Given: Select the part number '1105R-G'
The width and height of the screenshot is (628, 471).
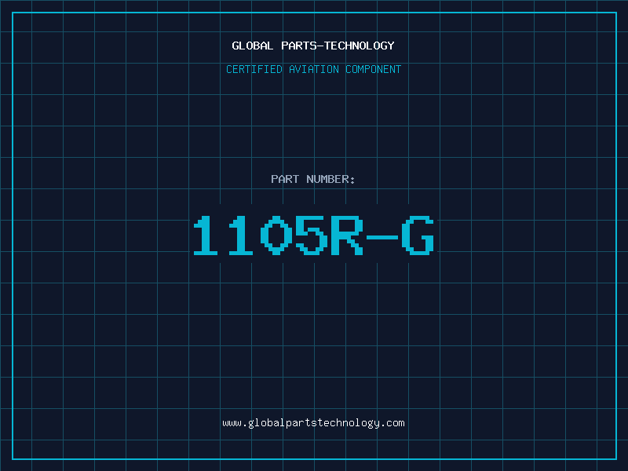Looking at the screenshot, I should [313, 235].
